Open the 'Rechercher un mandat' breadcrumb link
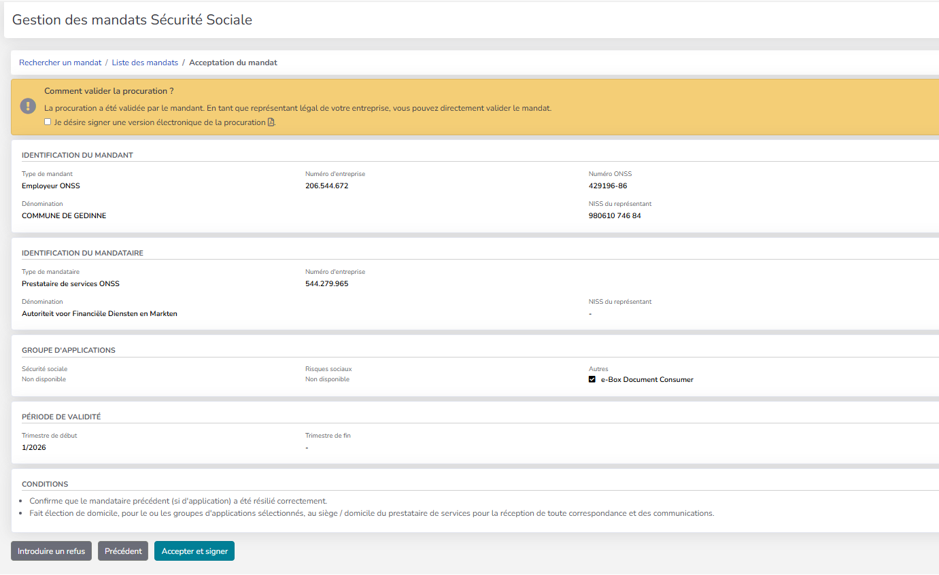This screenshot has height=575, width=939. tap(59, 62)
